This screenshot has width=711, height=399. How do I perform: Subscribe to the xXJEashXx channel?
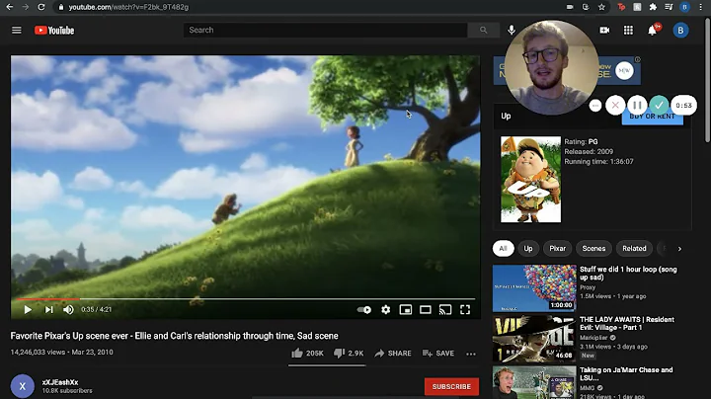pos(451,387)
